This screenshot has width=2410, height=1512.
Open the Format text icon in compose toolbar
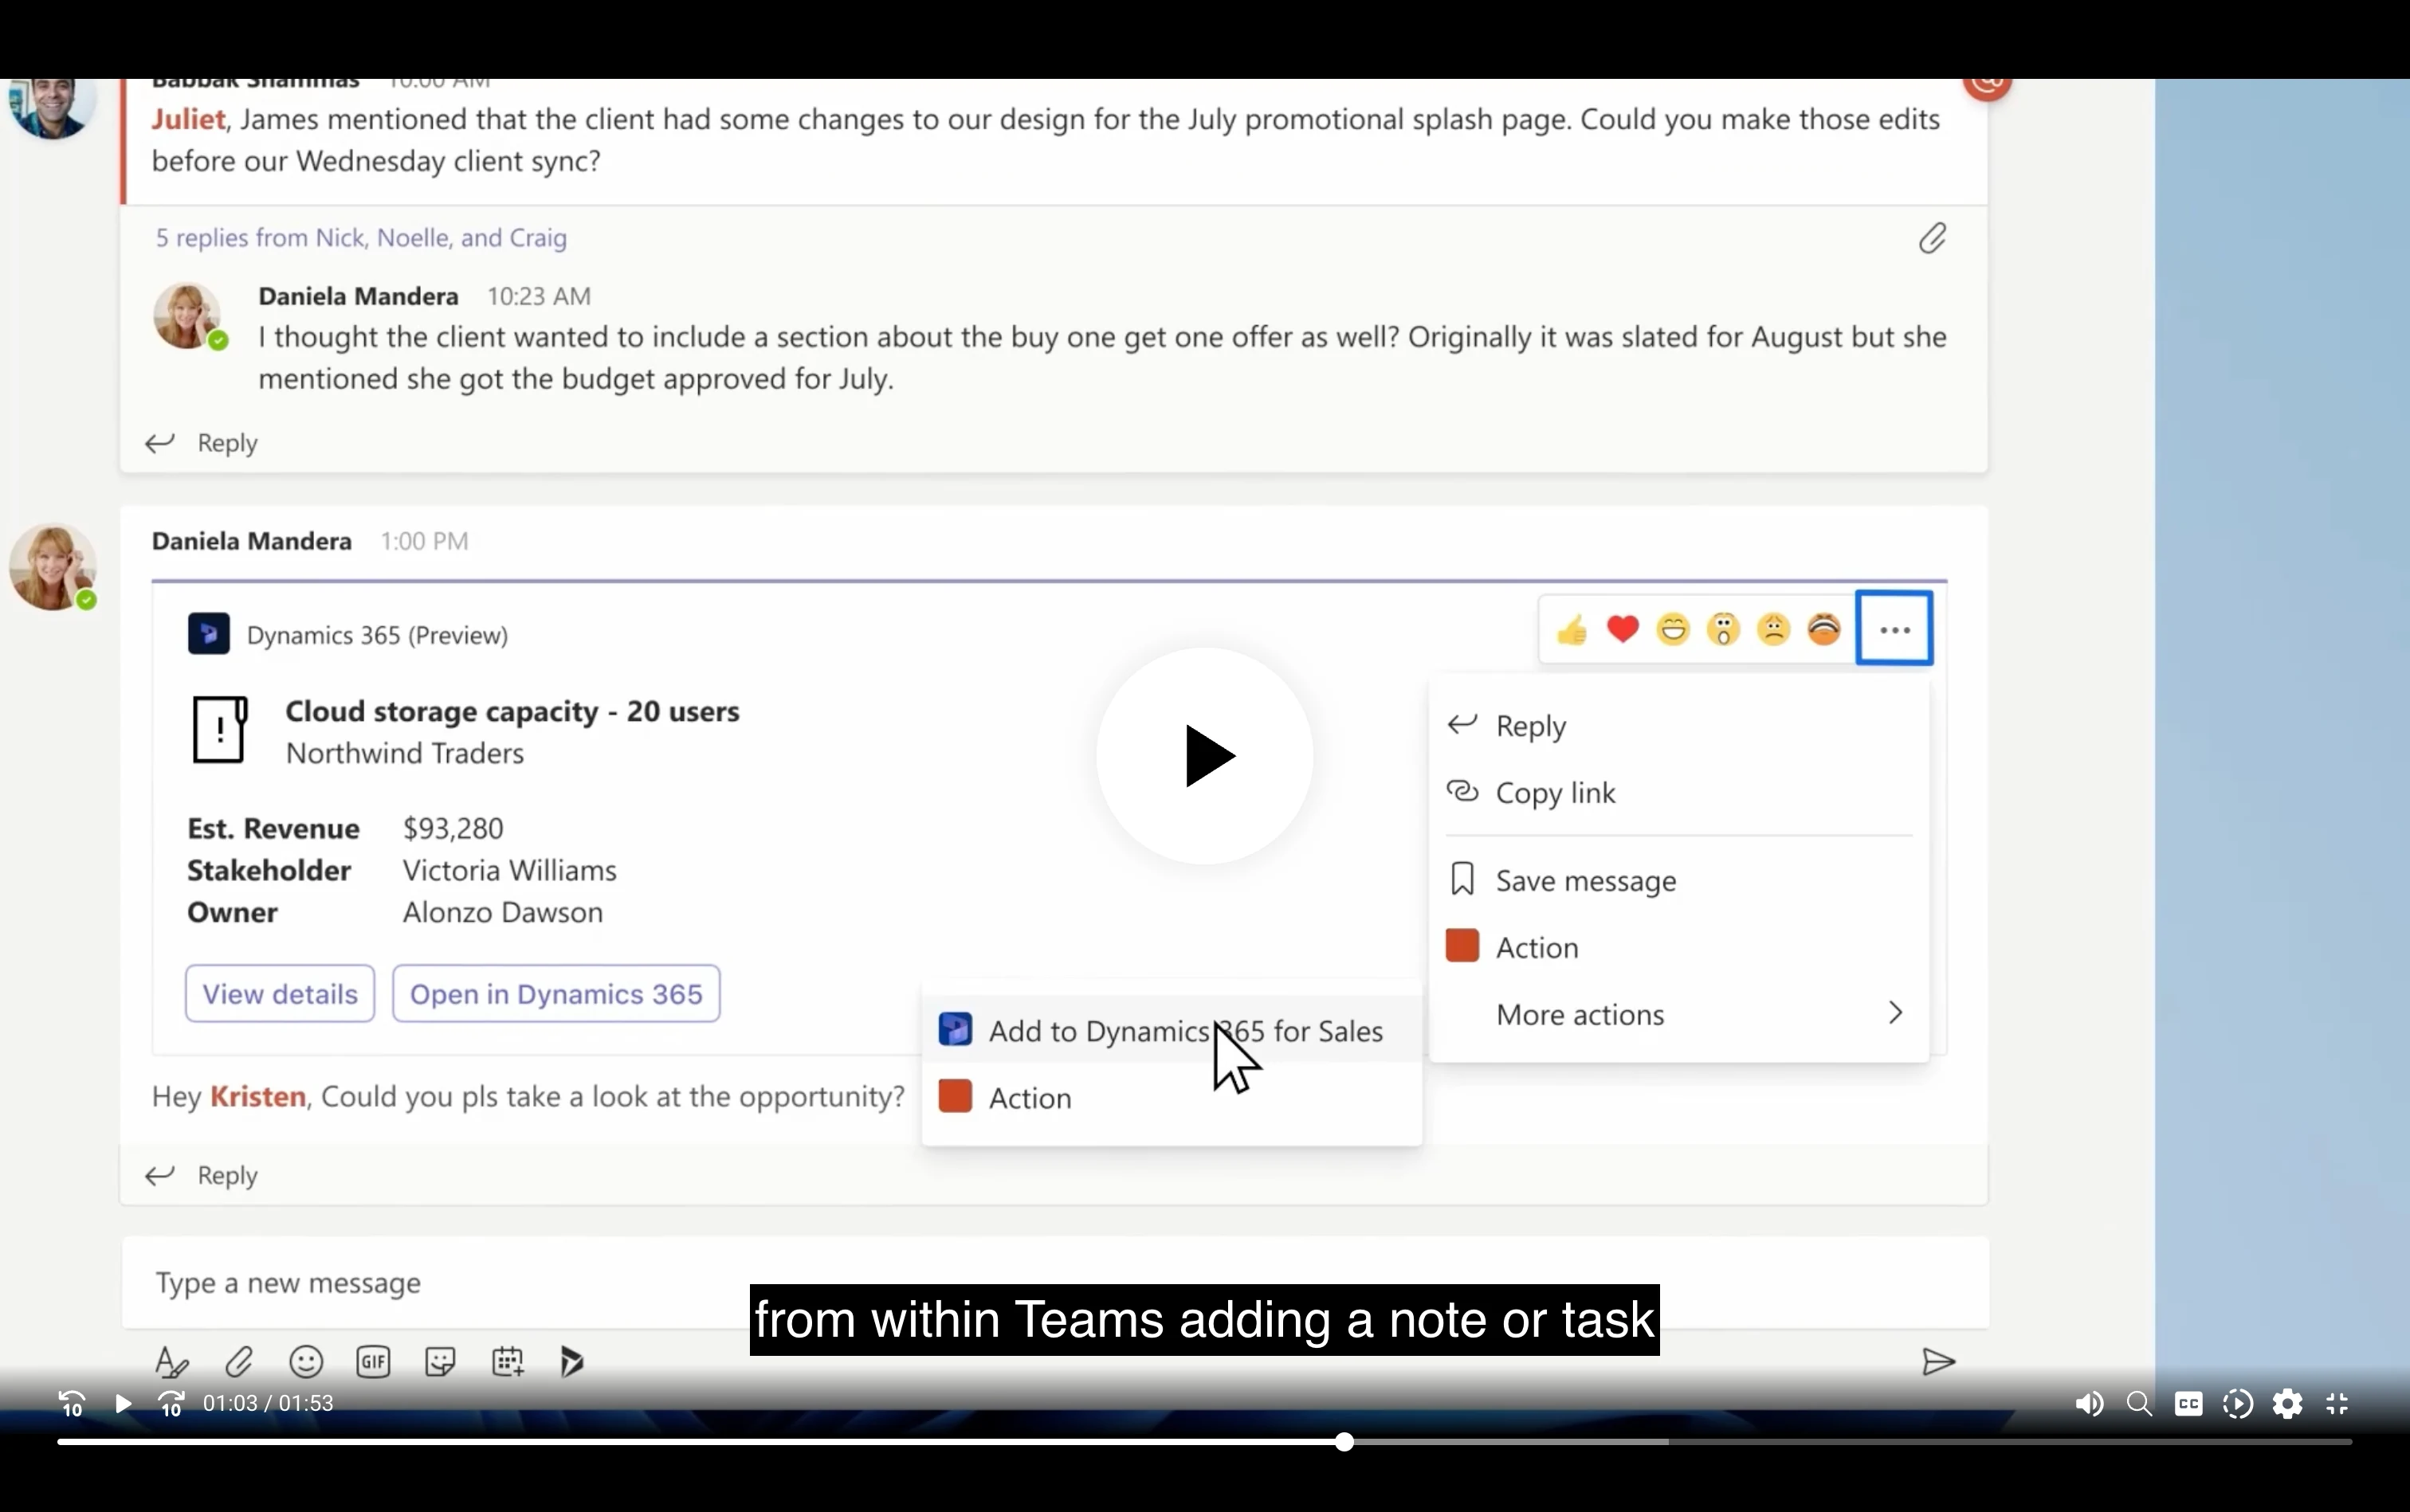[171, 1361]
